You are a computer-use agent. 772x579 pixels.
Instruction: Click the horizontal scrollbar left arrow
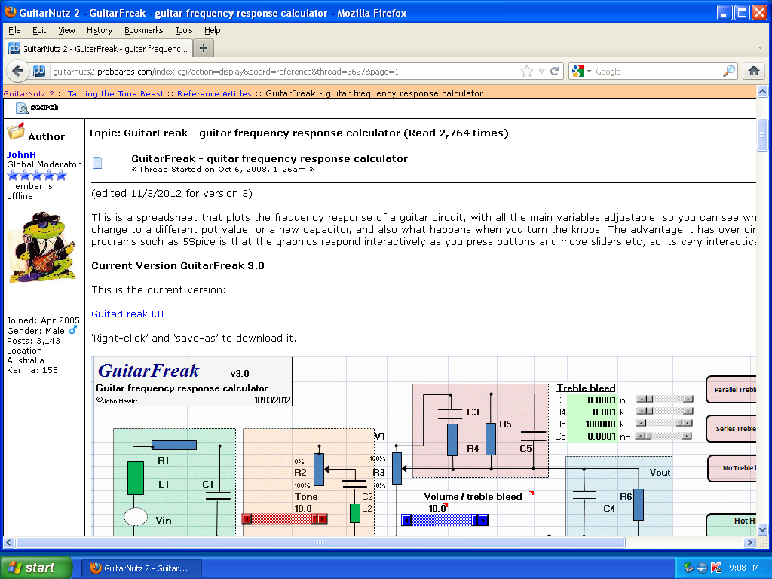click(x=9, y=543)
